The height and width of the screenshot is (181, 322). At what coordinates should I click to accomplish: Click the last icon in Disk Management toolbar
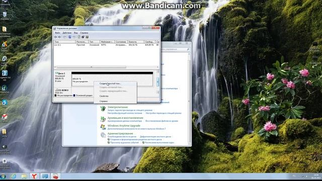(87, 37)
